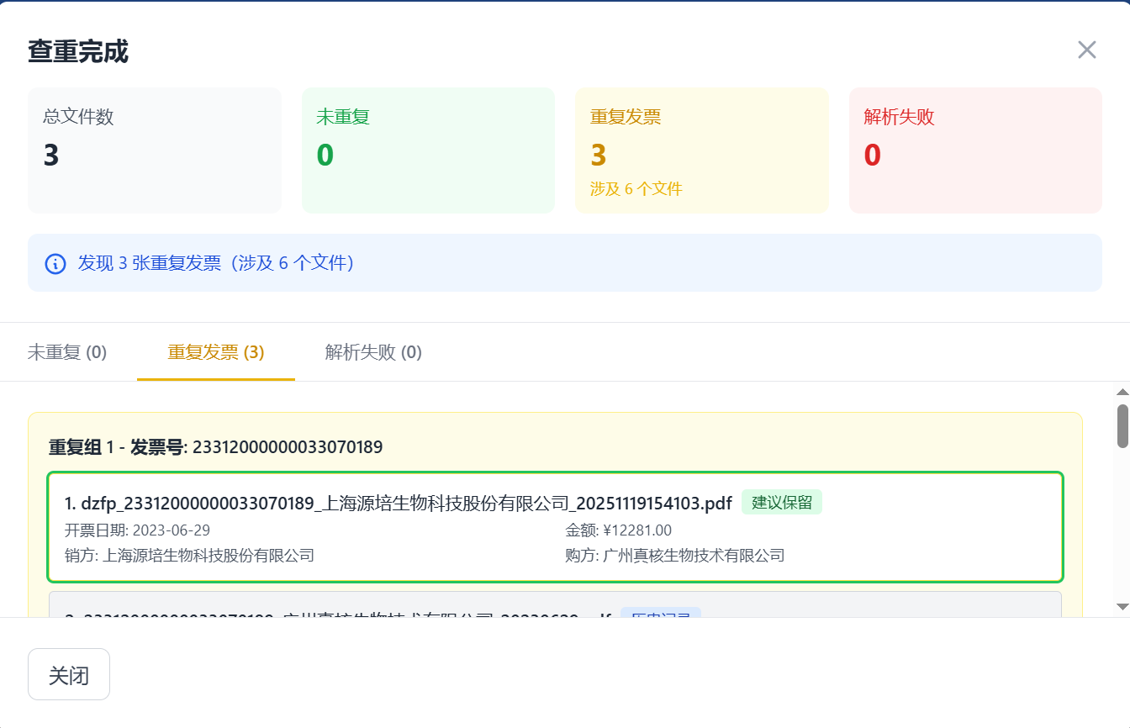Click the 关闭 button
The width and height of the screenshot is (1130, 728).
pos(68,673)
